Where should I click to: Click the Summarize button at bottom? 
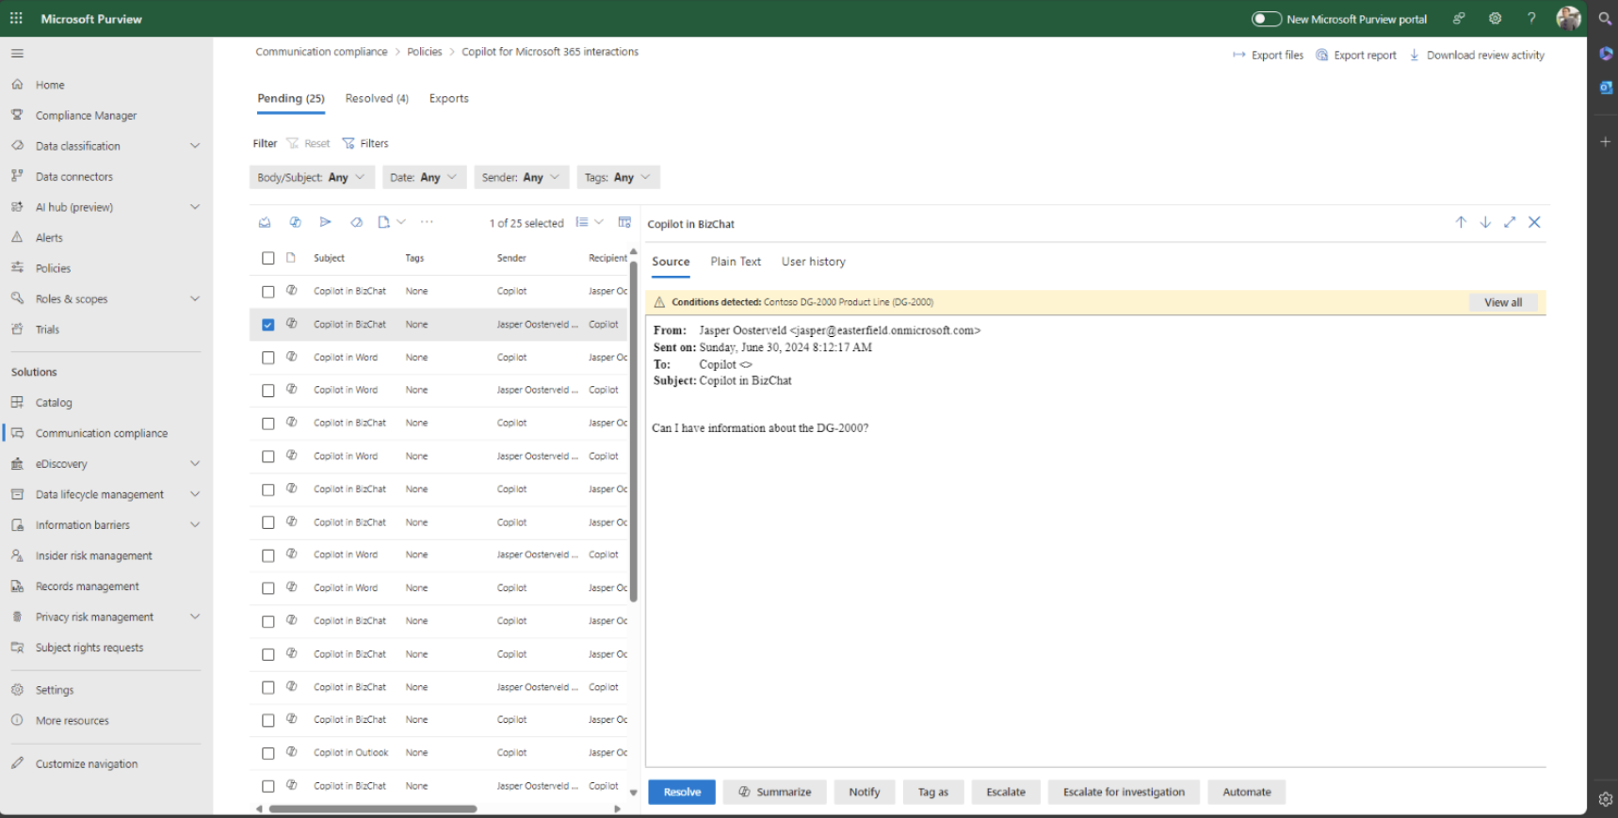[x=774, y=793]
